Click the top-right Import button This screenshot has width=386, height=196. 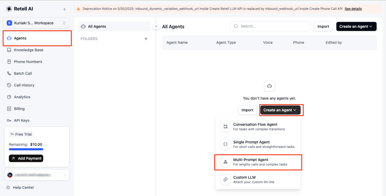[323, 26]
